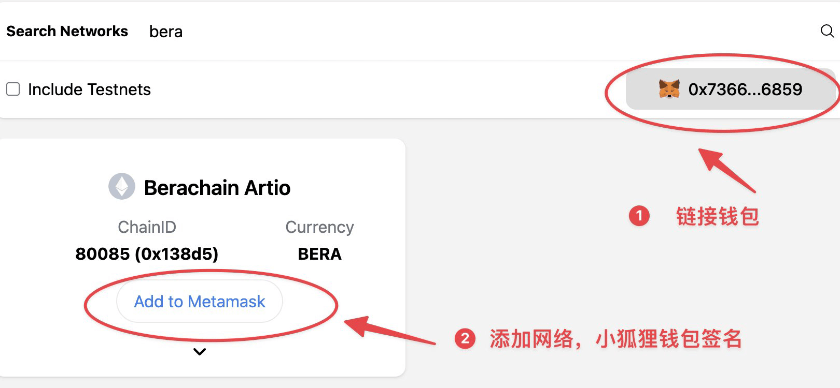Click the Ethereum logo beside Berachain Artio
Viewport: 840px width, 388px height.
point(122,187)
